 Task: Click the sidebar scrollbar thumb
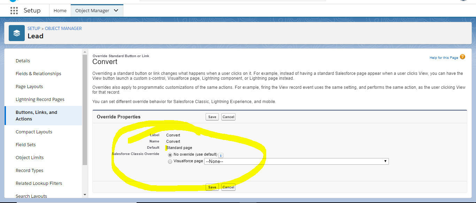[x=85, y=110]
